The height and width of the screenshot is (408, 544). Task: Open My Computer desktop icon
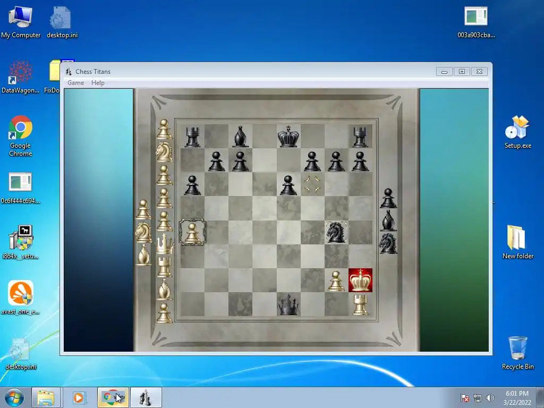(21, 22)
